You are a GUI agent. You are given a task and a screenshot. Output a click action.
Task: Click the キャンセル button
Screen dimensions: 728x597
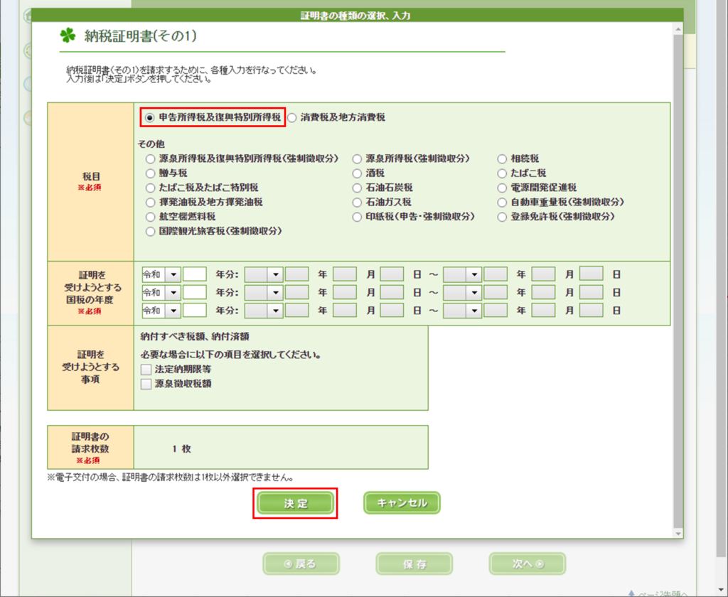click(x=402, y=503)
